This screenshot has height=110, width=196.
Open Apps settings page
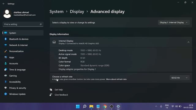coord(23,57)
